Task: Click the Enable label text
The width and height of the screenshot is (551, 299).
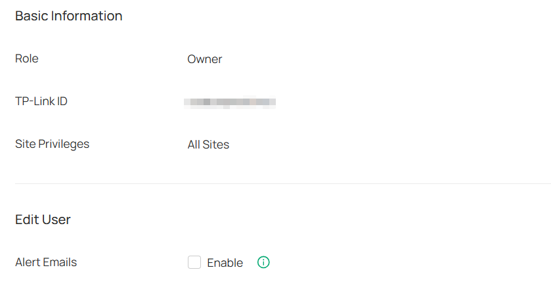Action: pyautogui.click(x=225, y=263)
